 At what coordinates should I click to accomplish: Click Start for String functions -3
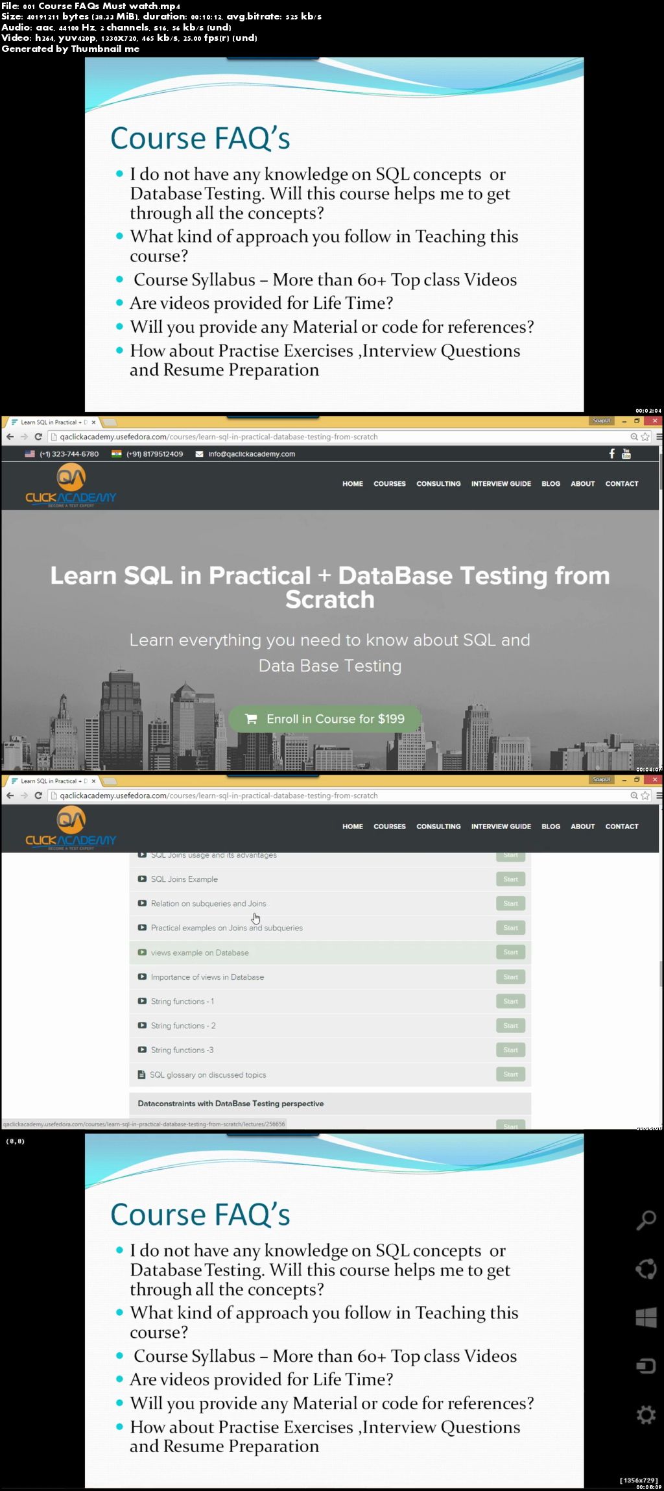(510, 1050)
